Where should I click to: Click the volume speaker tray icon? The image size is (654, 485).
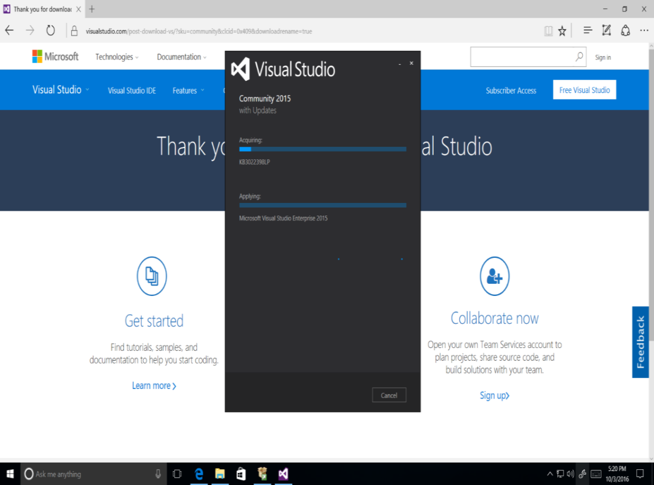571,474
